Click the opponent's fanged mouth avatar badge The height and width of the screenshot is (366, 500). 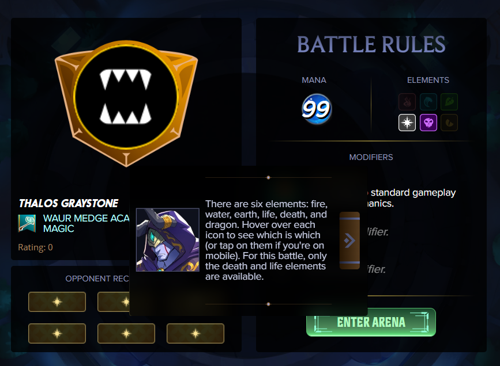126,104
